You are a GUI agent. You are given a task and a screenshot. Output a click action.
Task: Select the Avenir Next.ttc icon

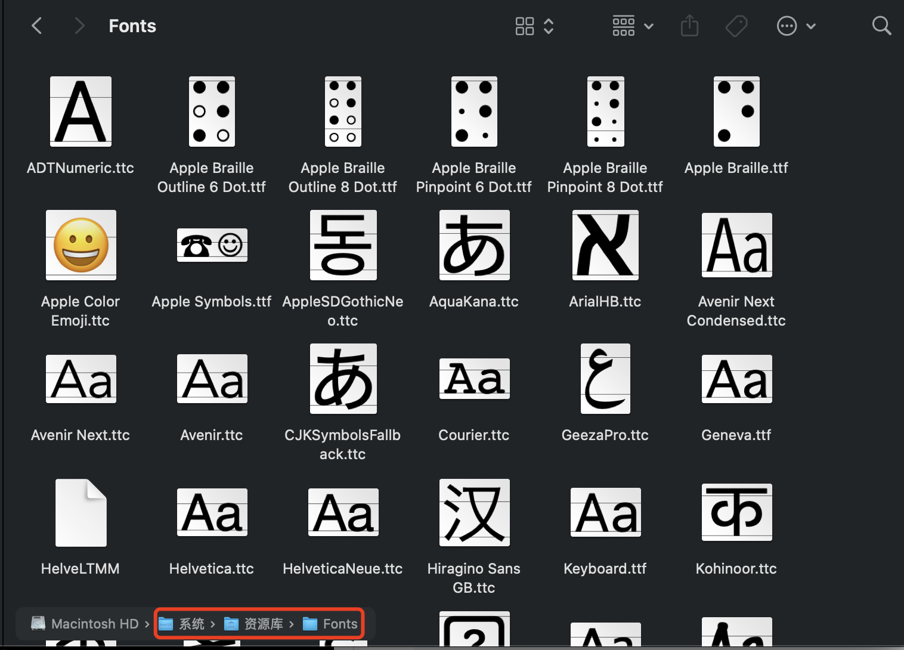[x=81, y=379]
